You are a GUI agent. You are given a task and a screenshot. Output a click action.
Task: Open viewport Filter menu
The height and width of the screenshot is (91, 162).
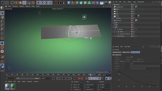[33, 6]
